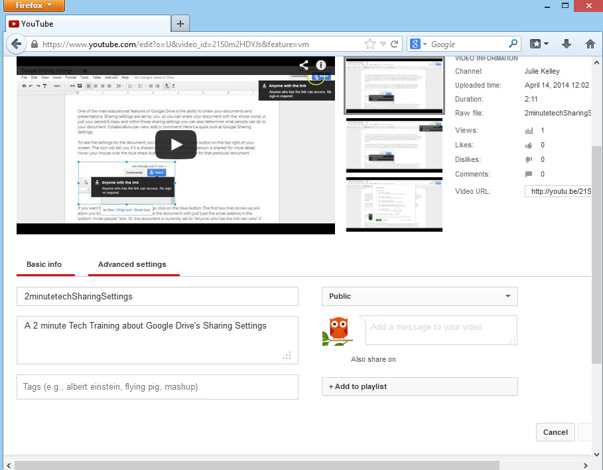Image resolution: width=603 pixels, height=470 pixels.
Task: Switch to the Basic info tab
Action: click(x=44, y=264)
